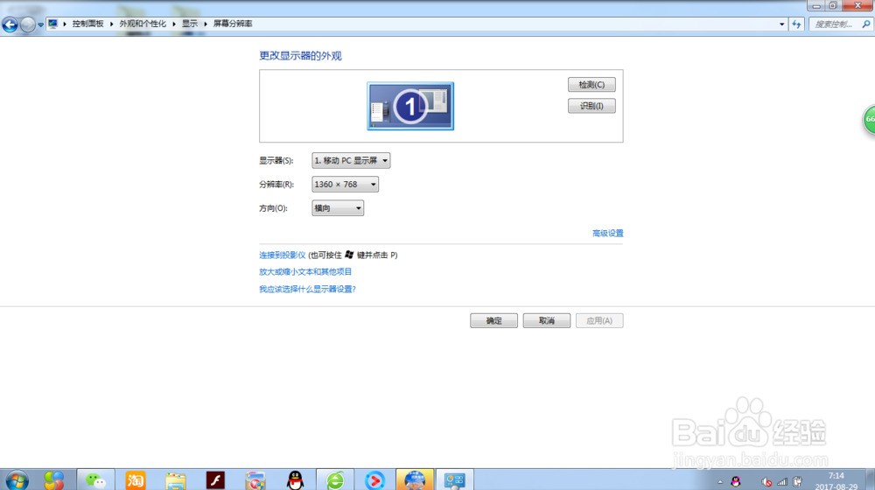
Task: Switch to control panel taskbar window
Action: (454, 480)
